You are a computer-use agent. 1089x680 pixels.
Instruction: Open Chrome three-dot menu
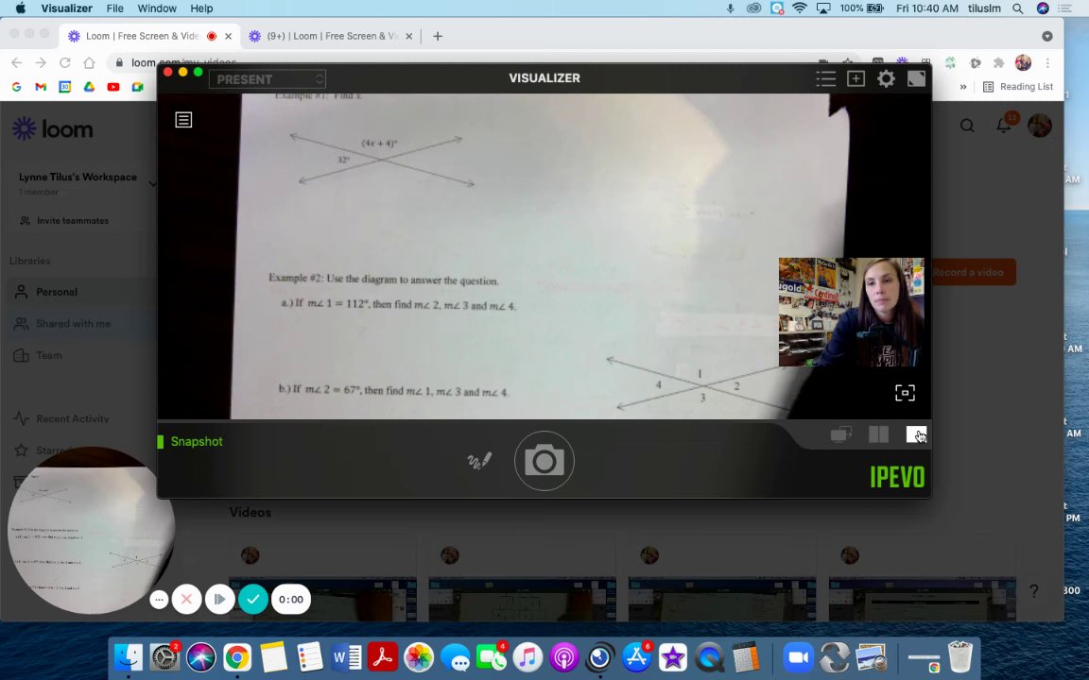[x=1047, y=63]
